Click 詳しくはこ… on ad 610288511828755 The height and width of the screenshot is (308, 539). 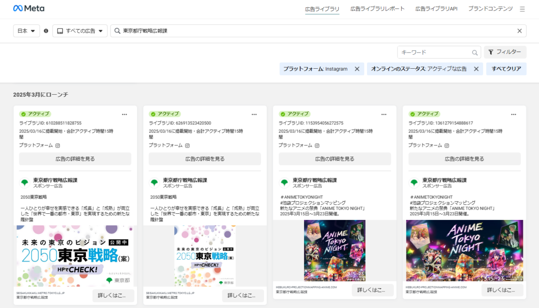pos(113,295)
